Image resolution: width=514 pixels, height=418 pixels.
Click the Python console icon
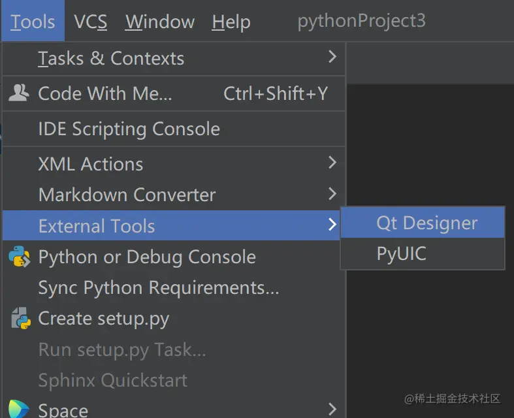coord(20,257)
